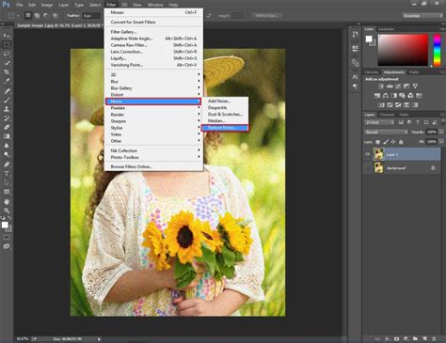Select the Clone Stamp tool
The image size is (446, 343).
(7, 109)
